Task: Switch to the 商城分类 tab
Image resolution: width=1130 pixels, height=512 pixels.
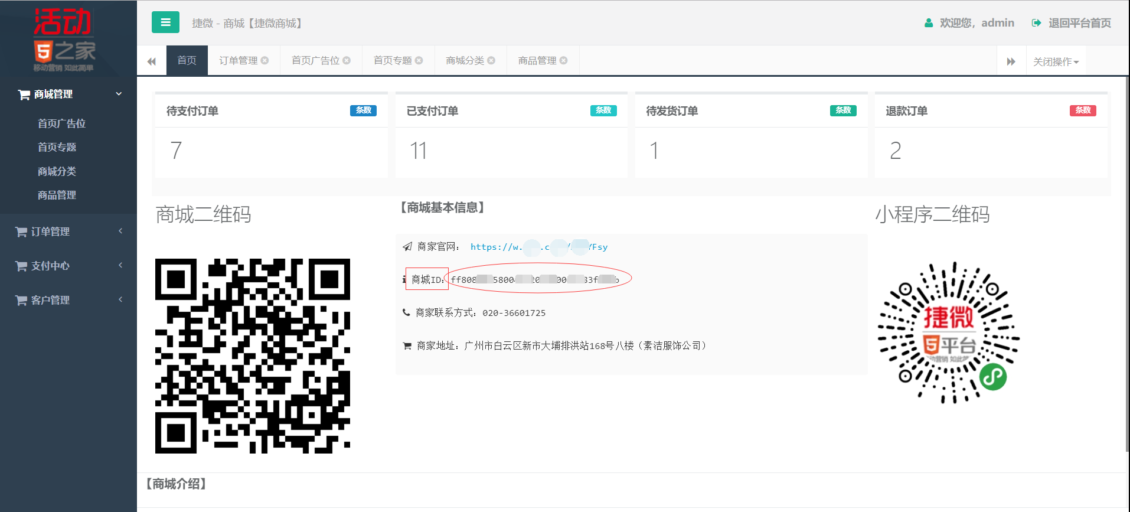Action: coord(465,60)
